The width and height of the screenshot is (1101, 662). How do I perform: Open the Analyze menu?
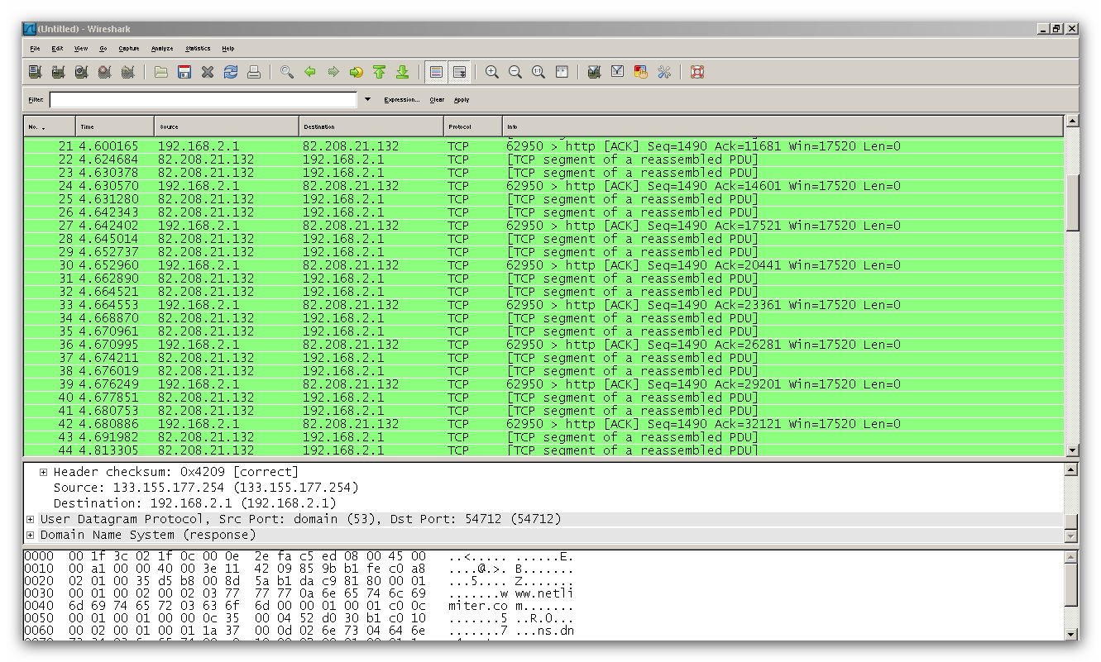click(x=162, y=49)
